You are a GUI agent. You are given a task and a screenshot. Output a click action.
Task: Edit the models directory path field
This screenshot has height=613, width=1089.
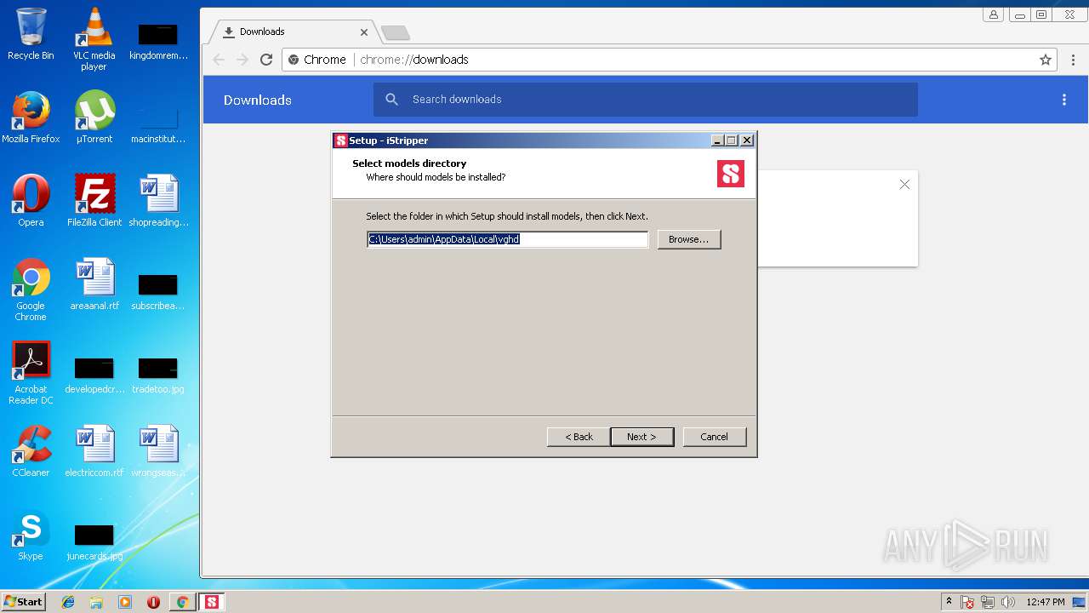click(507, 239)
